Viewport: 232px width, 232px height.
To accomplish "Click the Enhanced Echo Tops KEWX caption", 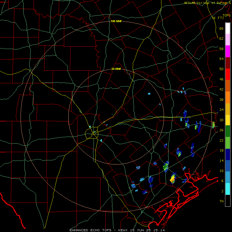I will pyautogui.click(x=117, y=230).
